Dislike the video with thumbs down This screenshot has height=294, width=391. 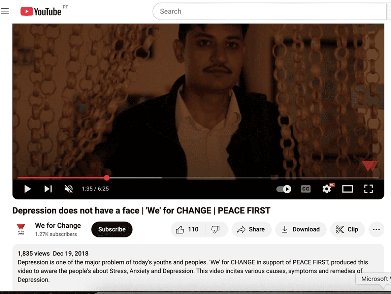click(x=216, y=229)
